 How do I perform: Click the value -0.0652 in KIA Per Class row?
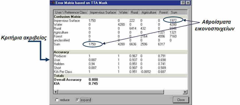146,72
